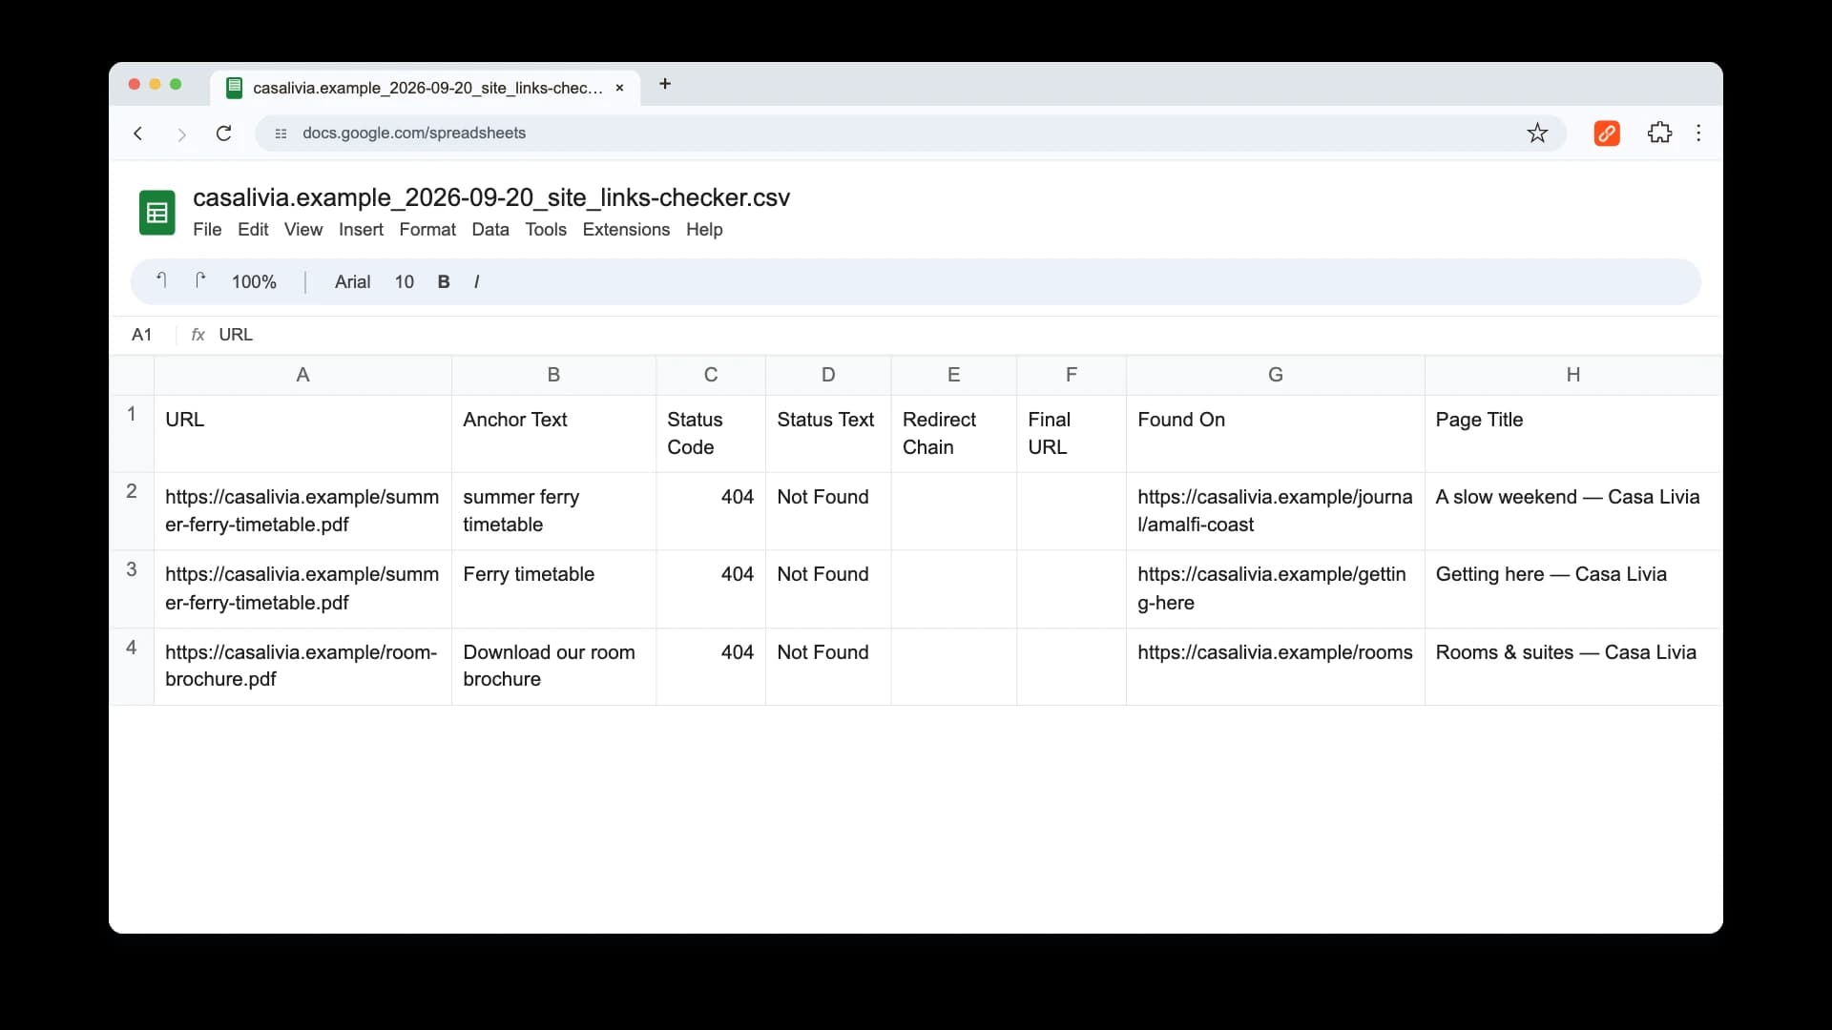Go back with the browser back arrow
The image size is (1832, 1030).
(x=138, y=134)
